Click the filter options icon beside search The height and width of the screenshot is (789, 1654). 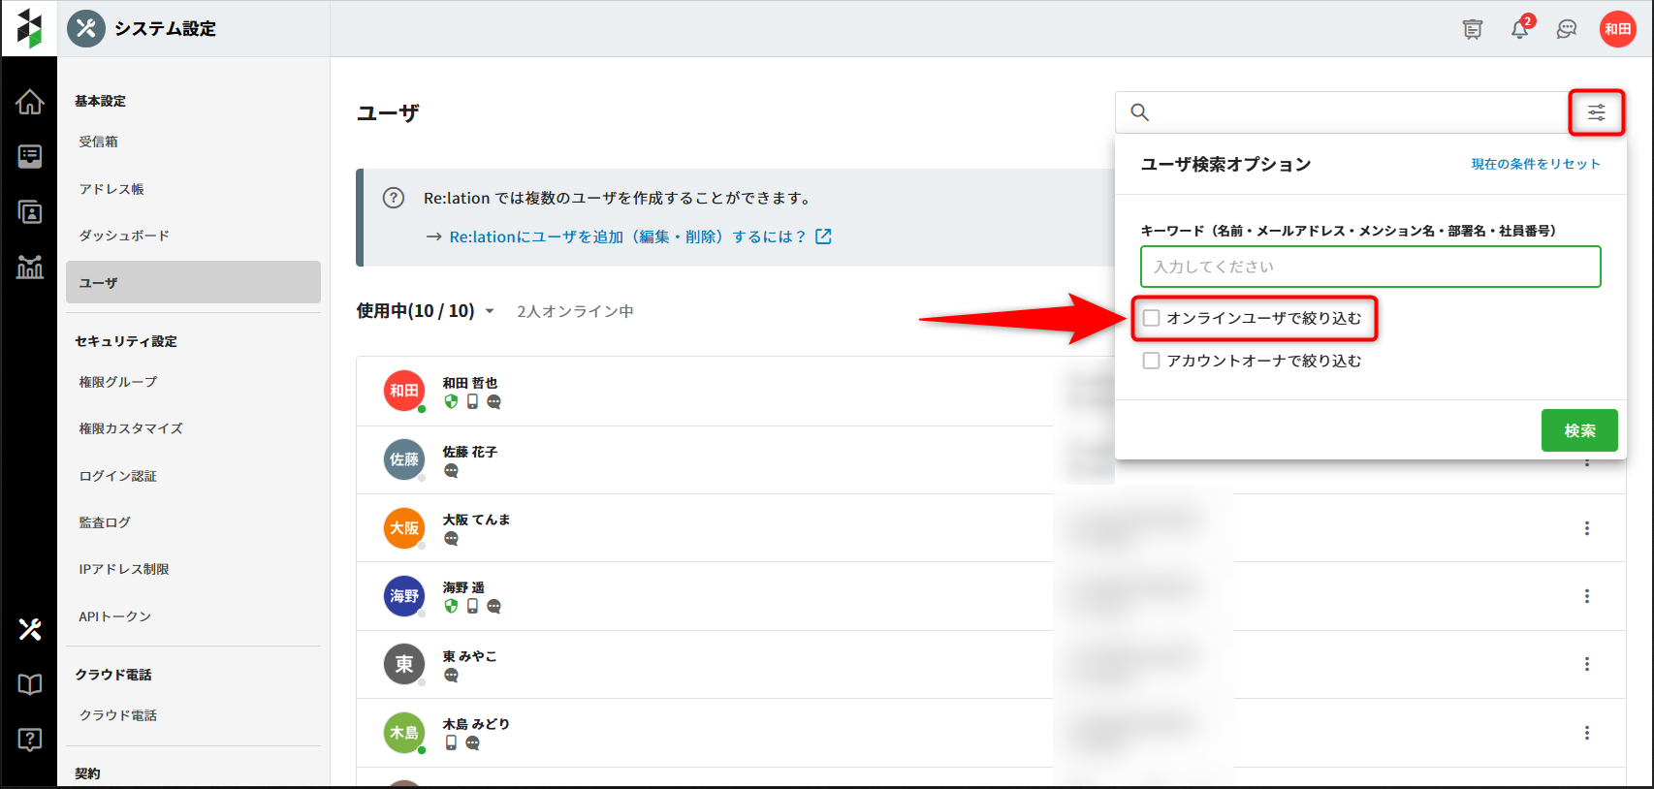pyautogui.click(x=1596, y=112)
